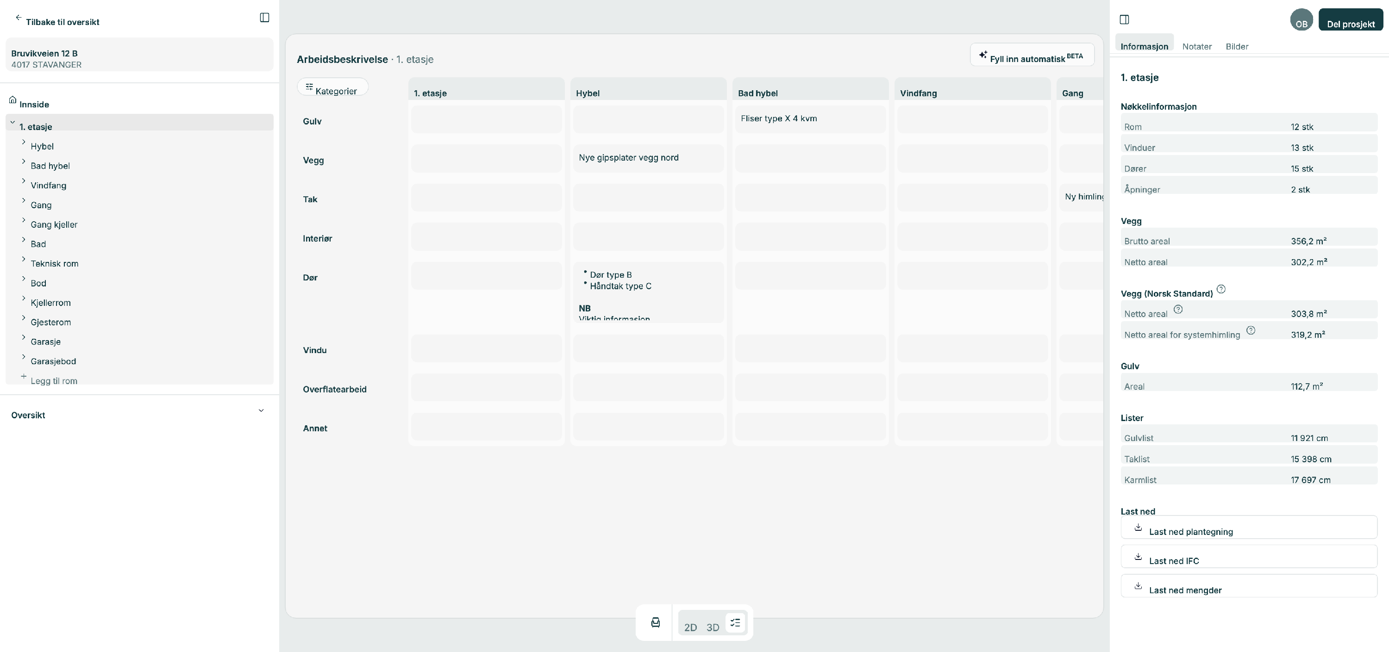Click the furniture armchair icon in bottom toolbar

tap(655, 623)
